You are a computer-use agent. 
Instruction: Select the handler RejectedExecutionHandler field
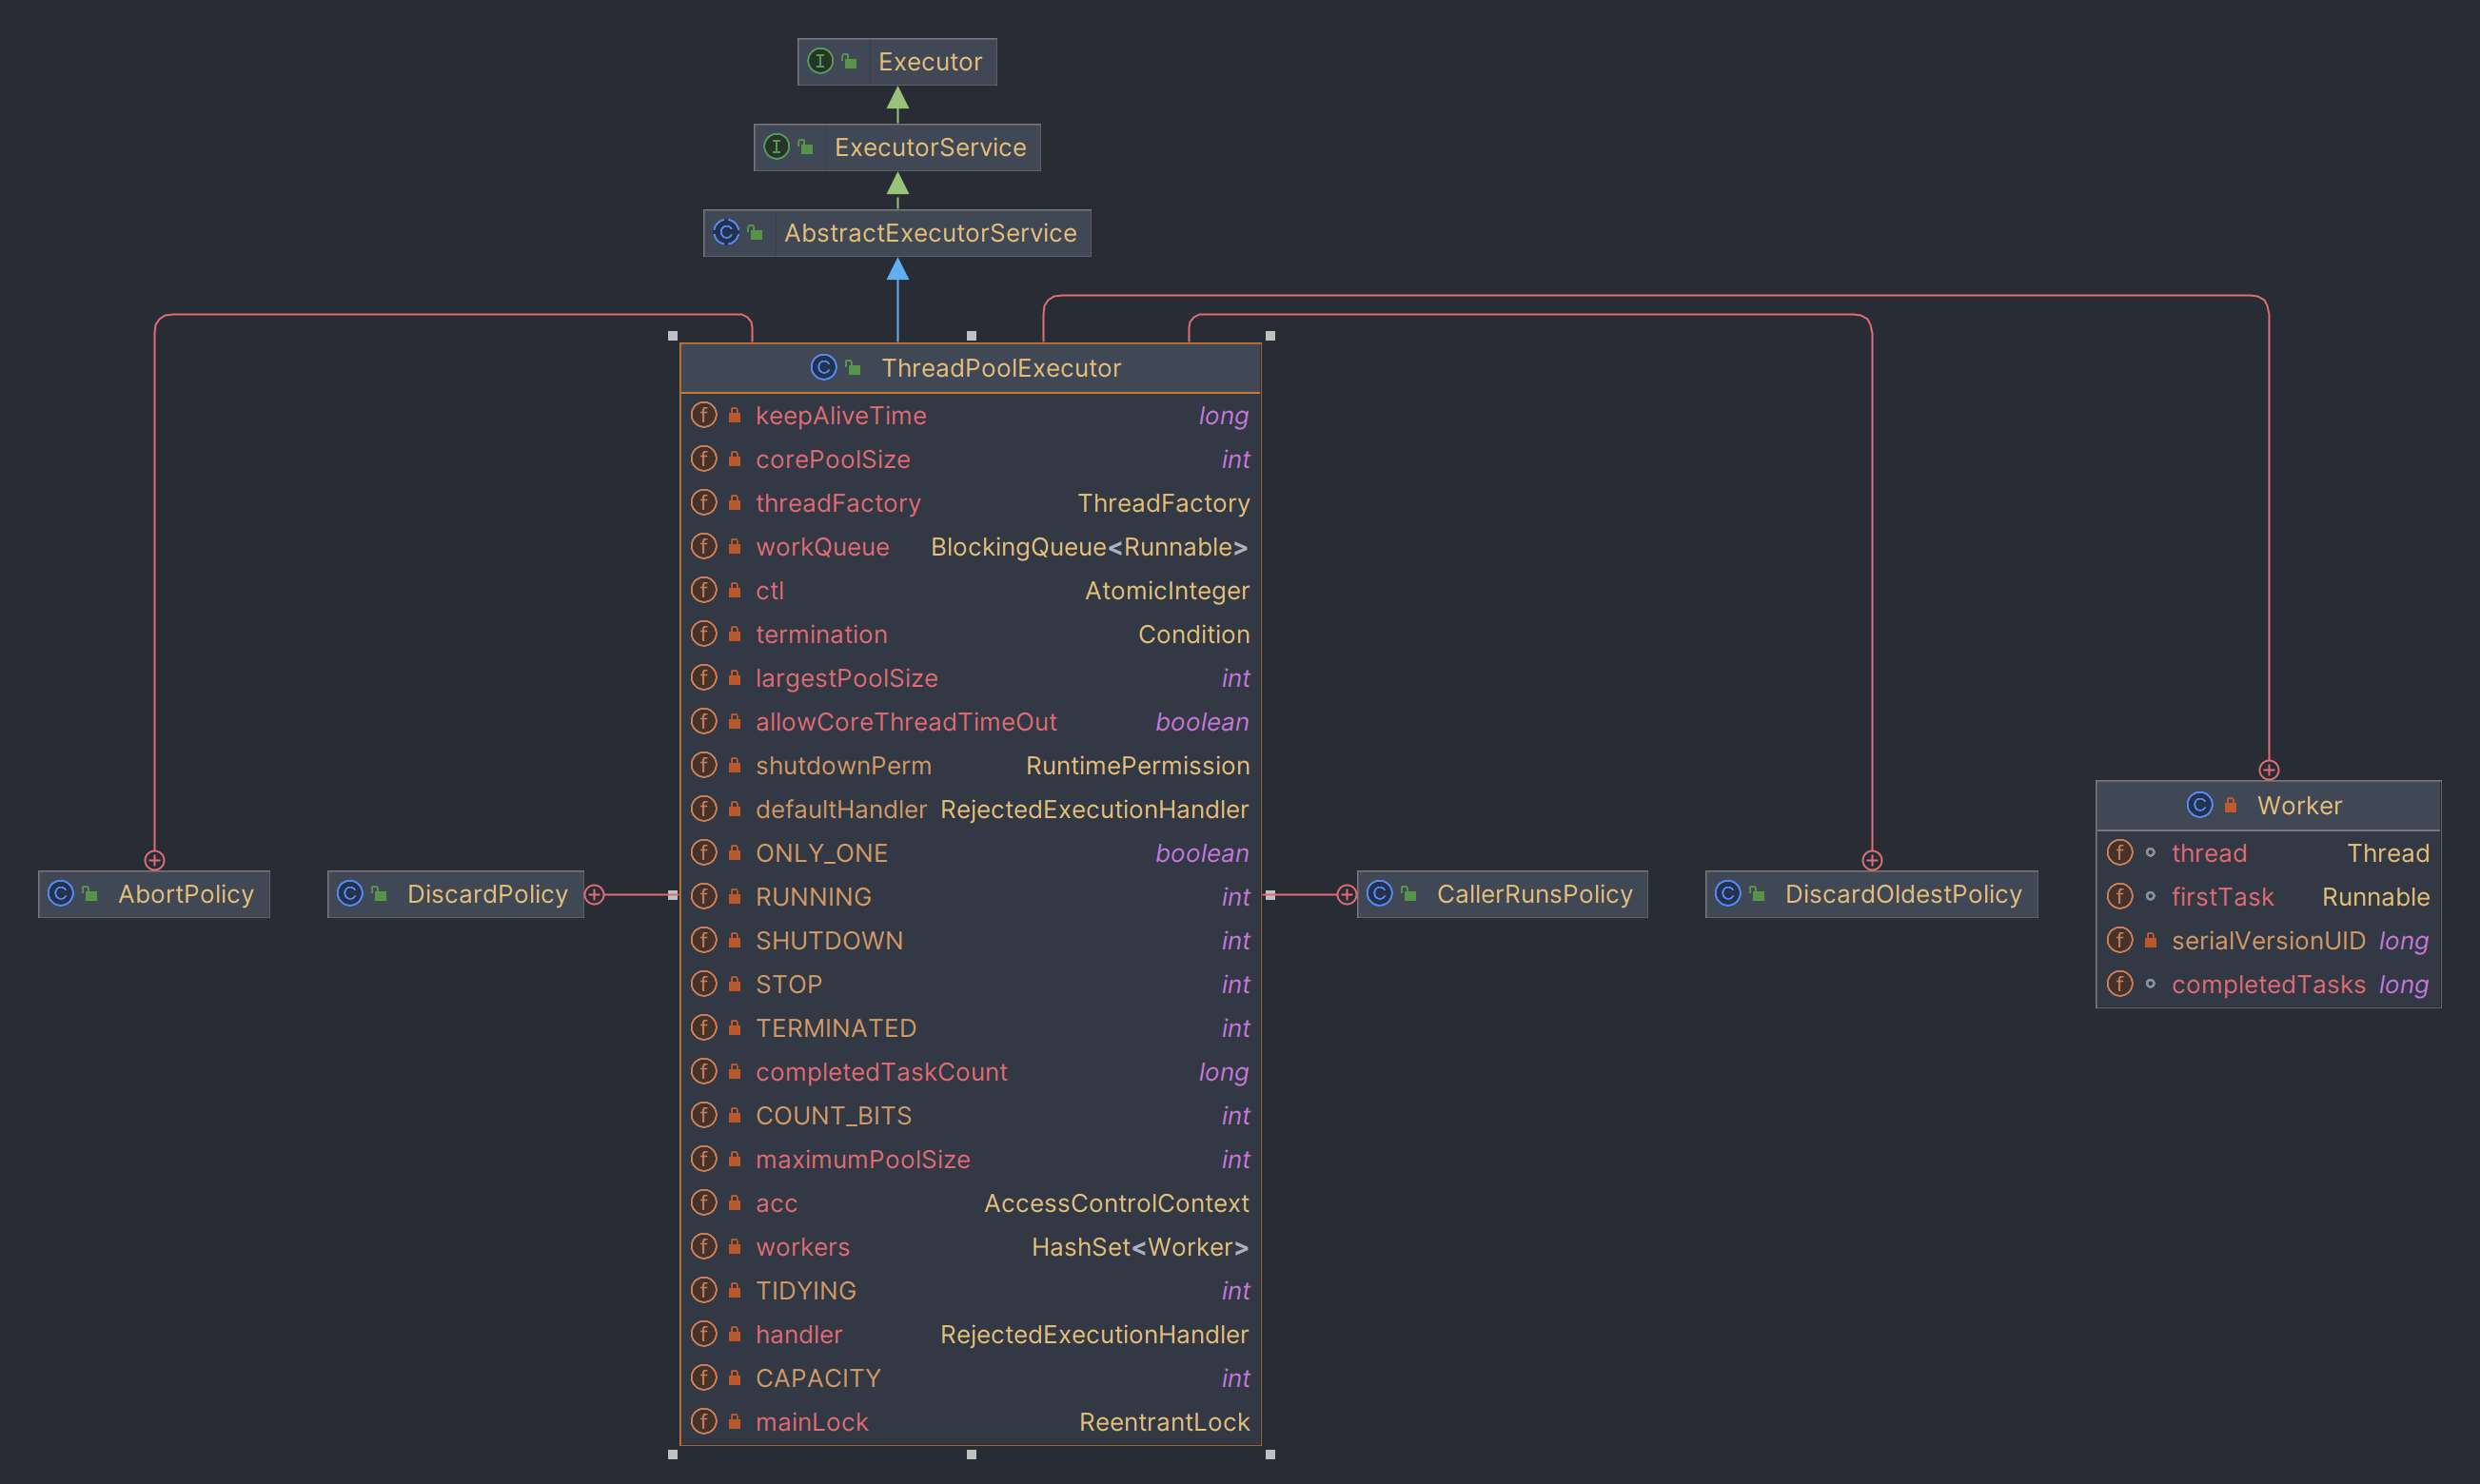tap(970, 1334)
